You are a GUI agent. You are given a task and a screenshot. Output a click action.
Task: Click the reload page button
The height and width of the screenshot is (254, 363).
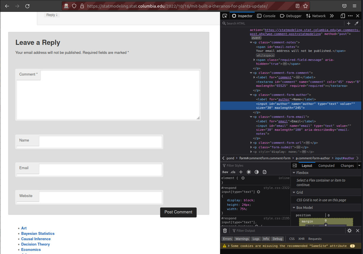(x=27, y=6)
